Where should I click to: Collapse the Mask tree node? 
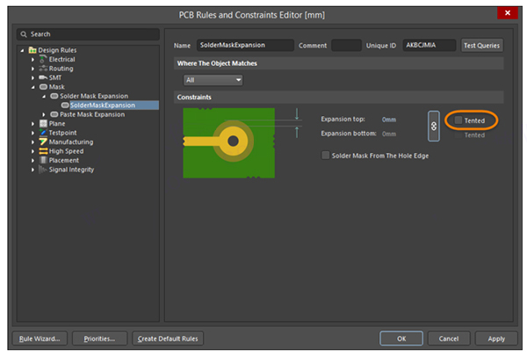pos(33,87)
